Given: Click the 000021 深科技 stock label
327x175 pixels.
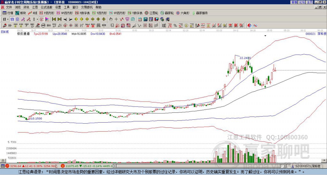Looking at the screenshot, I should (316, 34).
